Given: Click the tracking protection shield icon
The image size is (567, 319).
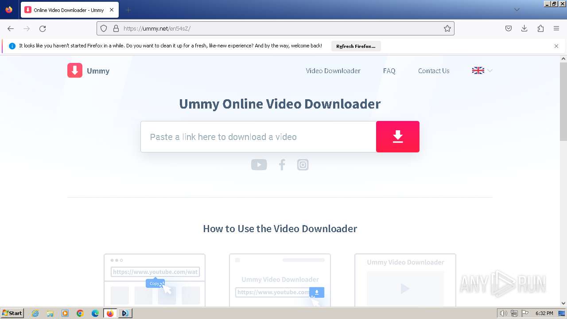Looking at the screenshot, I should 104,28.
